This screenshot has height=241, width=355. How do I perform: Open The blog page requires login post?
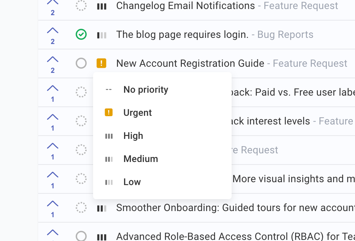[182, 35]
